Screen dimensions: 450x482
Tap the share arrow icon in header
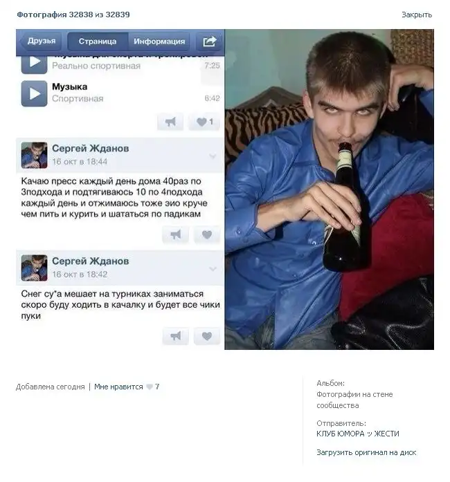click(x=209, y=41)
